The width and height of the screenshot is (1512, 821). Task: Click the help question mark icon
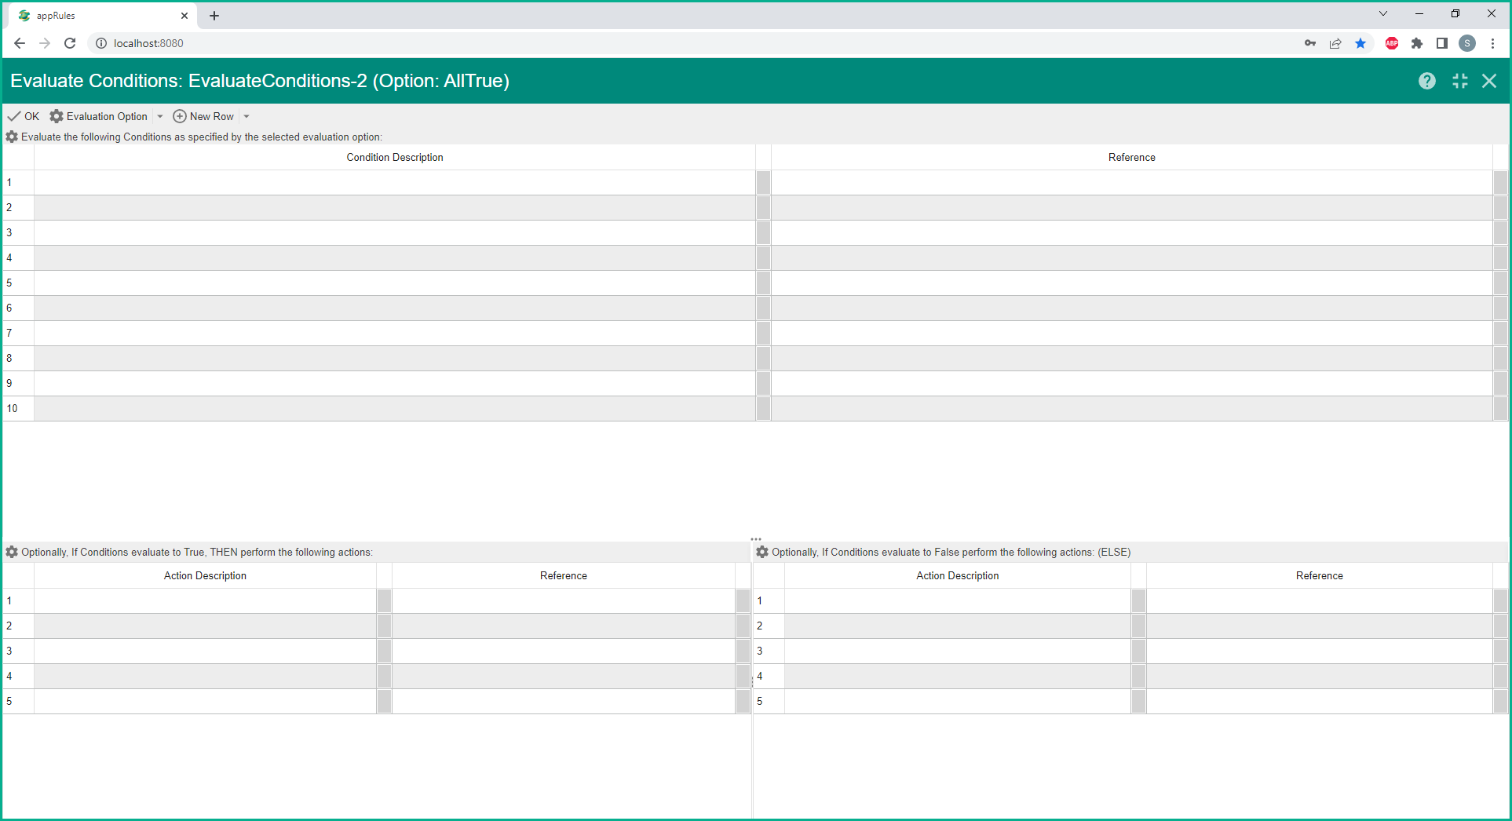pyautogui.click(x=1426, y=81)
